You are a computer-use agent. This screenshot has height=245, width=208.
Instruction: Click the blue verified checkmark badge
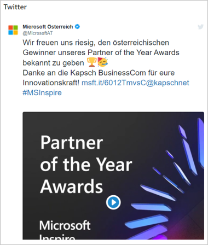pyautogui.click(x=77, y=27)
